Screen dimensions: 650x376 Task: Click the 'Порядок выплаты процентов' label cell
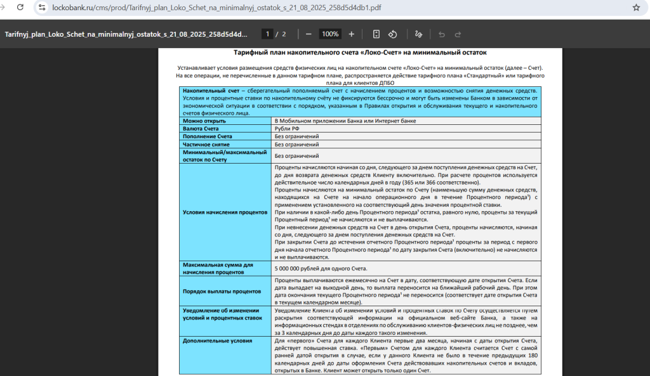pos(225,291)
